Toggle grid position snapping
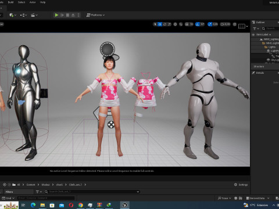 pyautogui.click(x=187, y=24)
